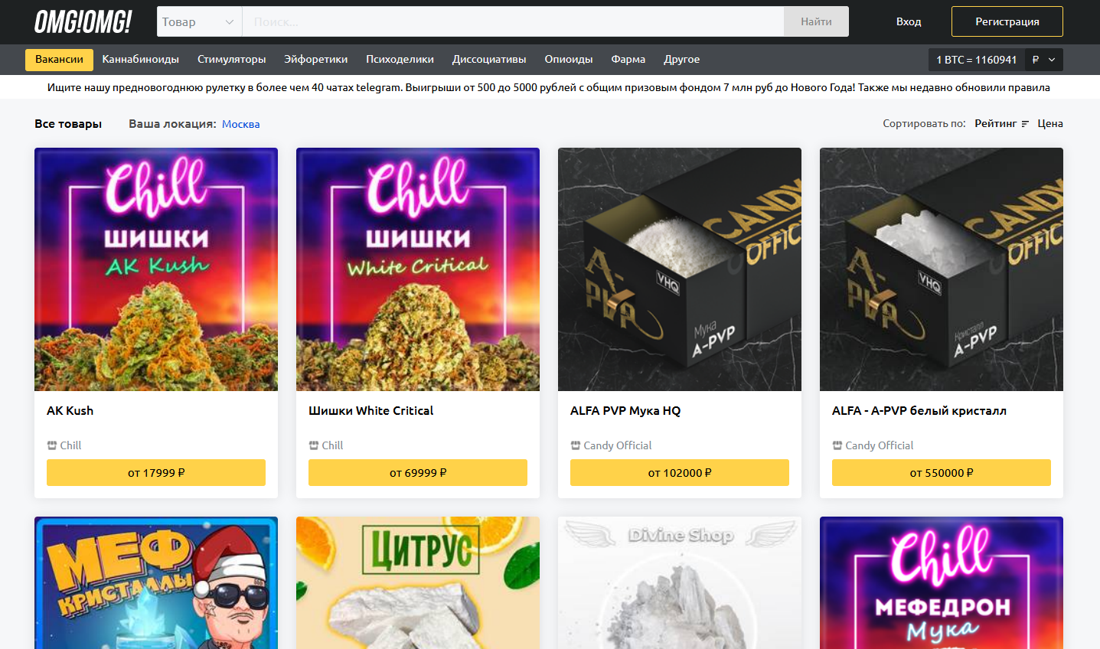The image size is (1100, 649).
Task: Click the sort order icon beside Рейтинг
Action: click(x=1025, y=124)
